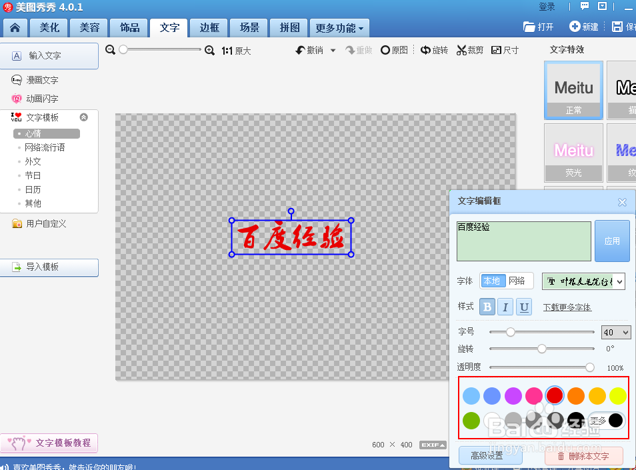
Task: Click the 重做 redo icon
Action: click(359, 50)
